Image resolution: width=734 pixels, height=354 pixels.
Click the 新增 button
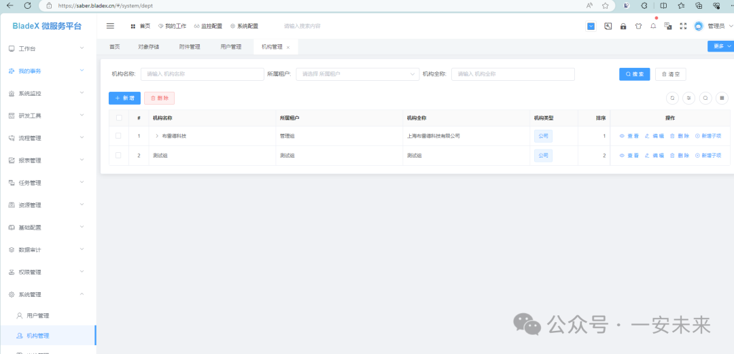point(124,98)
